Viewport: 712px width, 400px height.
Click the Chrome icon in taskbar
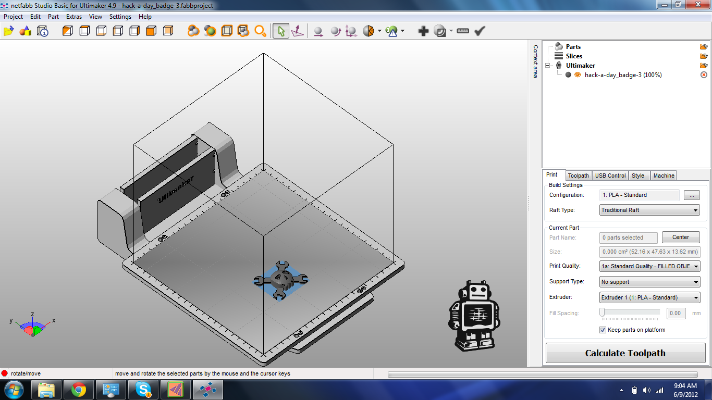click(79, 390)
